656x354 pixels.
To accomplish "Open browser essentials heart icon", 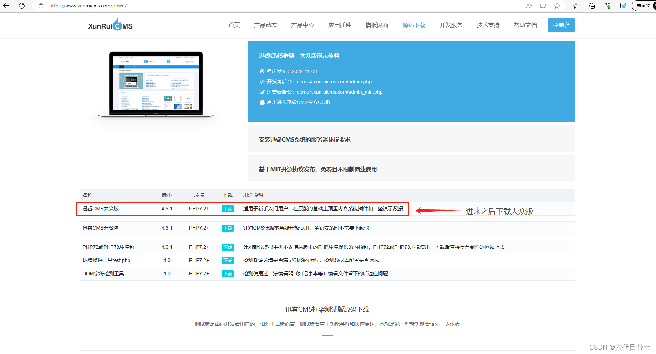I will click(x=607, y=6).
